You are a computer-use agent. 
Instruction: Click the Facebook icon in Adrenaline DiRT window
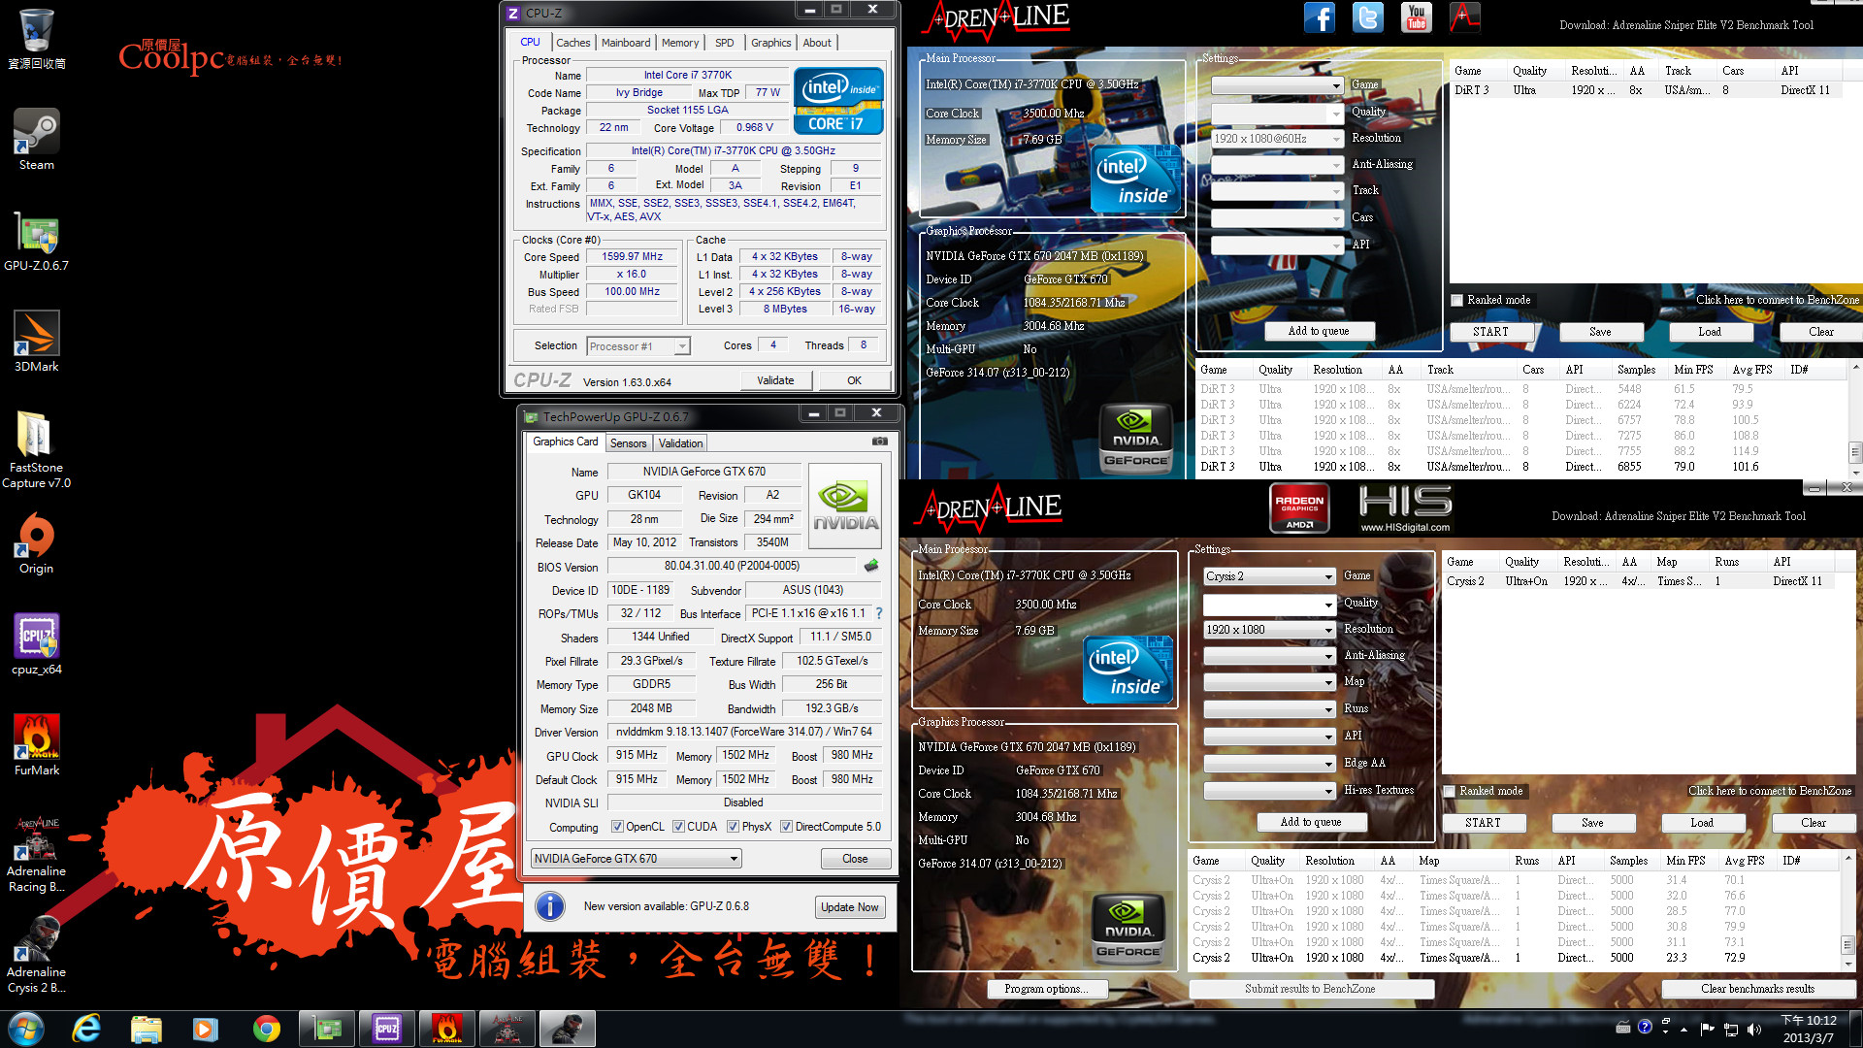click(x=1319, y=17)
